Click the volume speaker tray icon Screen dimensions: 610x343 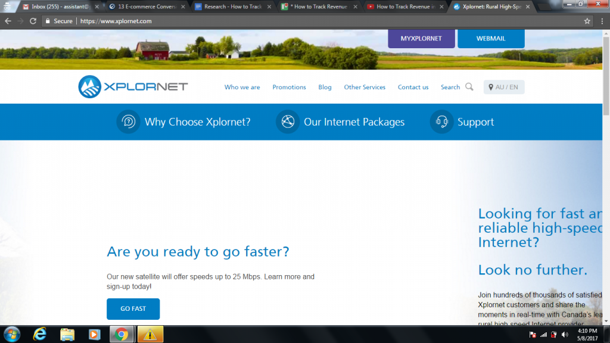pos(565,335)
